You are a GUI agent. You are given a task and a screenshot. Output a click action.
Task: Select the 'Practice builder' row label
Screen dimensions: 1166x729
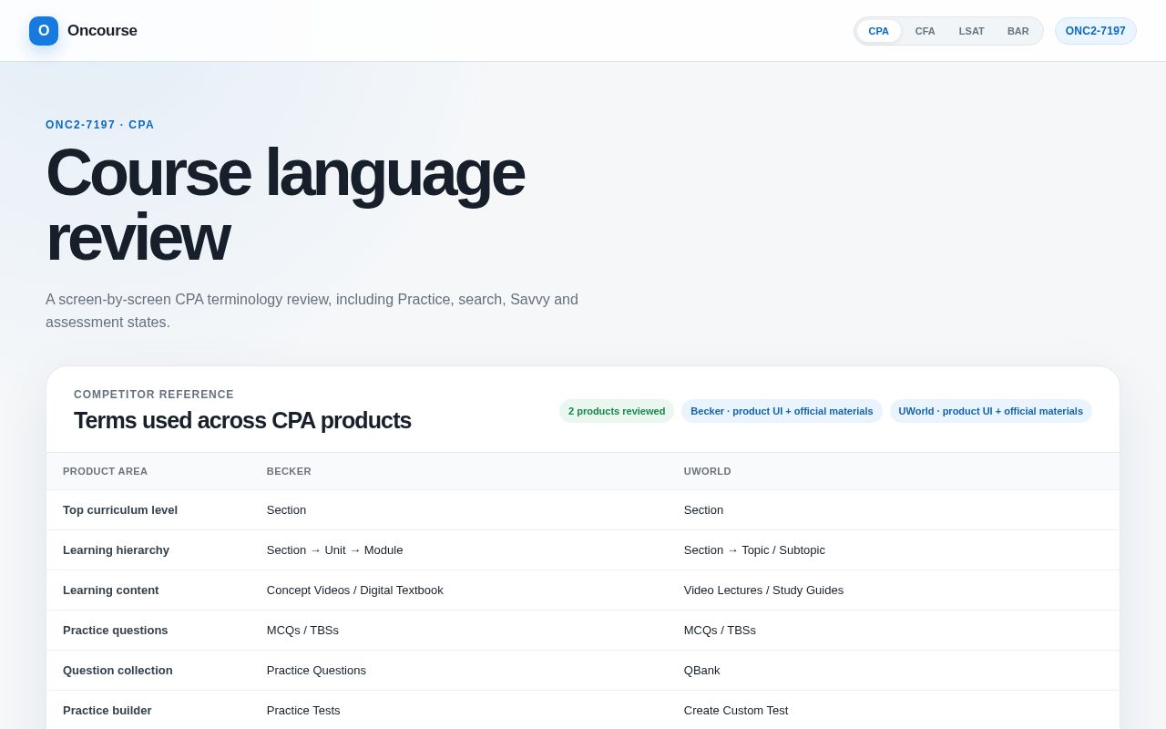pos(107,711)
